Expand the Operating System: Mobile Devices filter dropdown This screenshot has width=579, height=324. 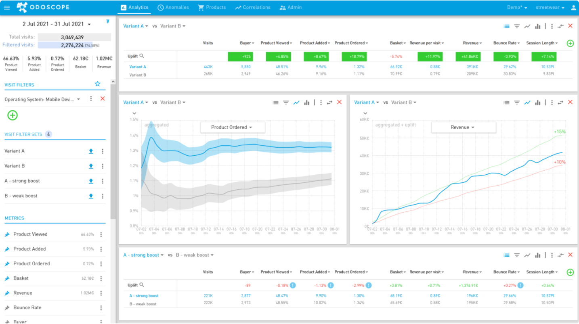pyautogui.click(x=78, y=99)
